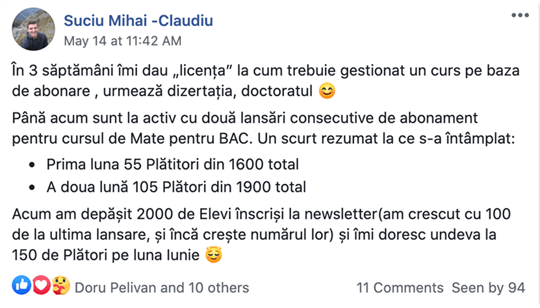Click the paragraph starting 'Acum am depășit 2000'
Image resolution: width=540 pixels, height=308 pixels.
[x=261, y=235]
